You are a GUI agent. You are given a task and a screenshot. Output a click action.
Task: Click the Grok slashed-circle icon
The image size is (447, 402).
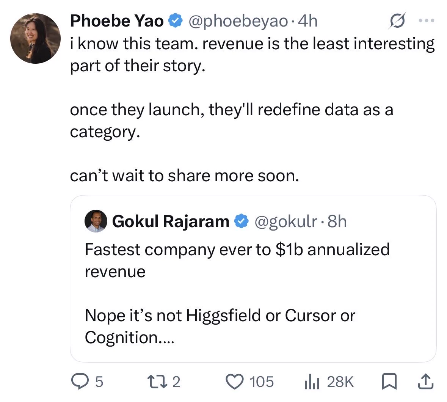coord(397,21)
